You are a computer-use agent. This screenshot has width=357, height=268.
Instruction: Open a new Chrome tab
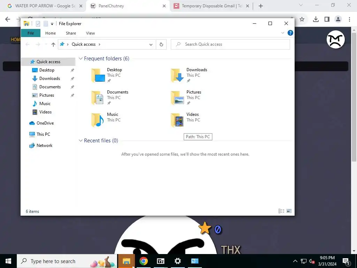(261, 6)
